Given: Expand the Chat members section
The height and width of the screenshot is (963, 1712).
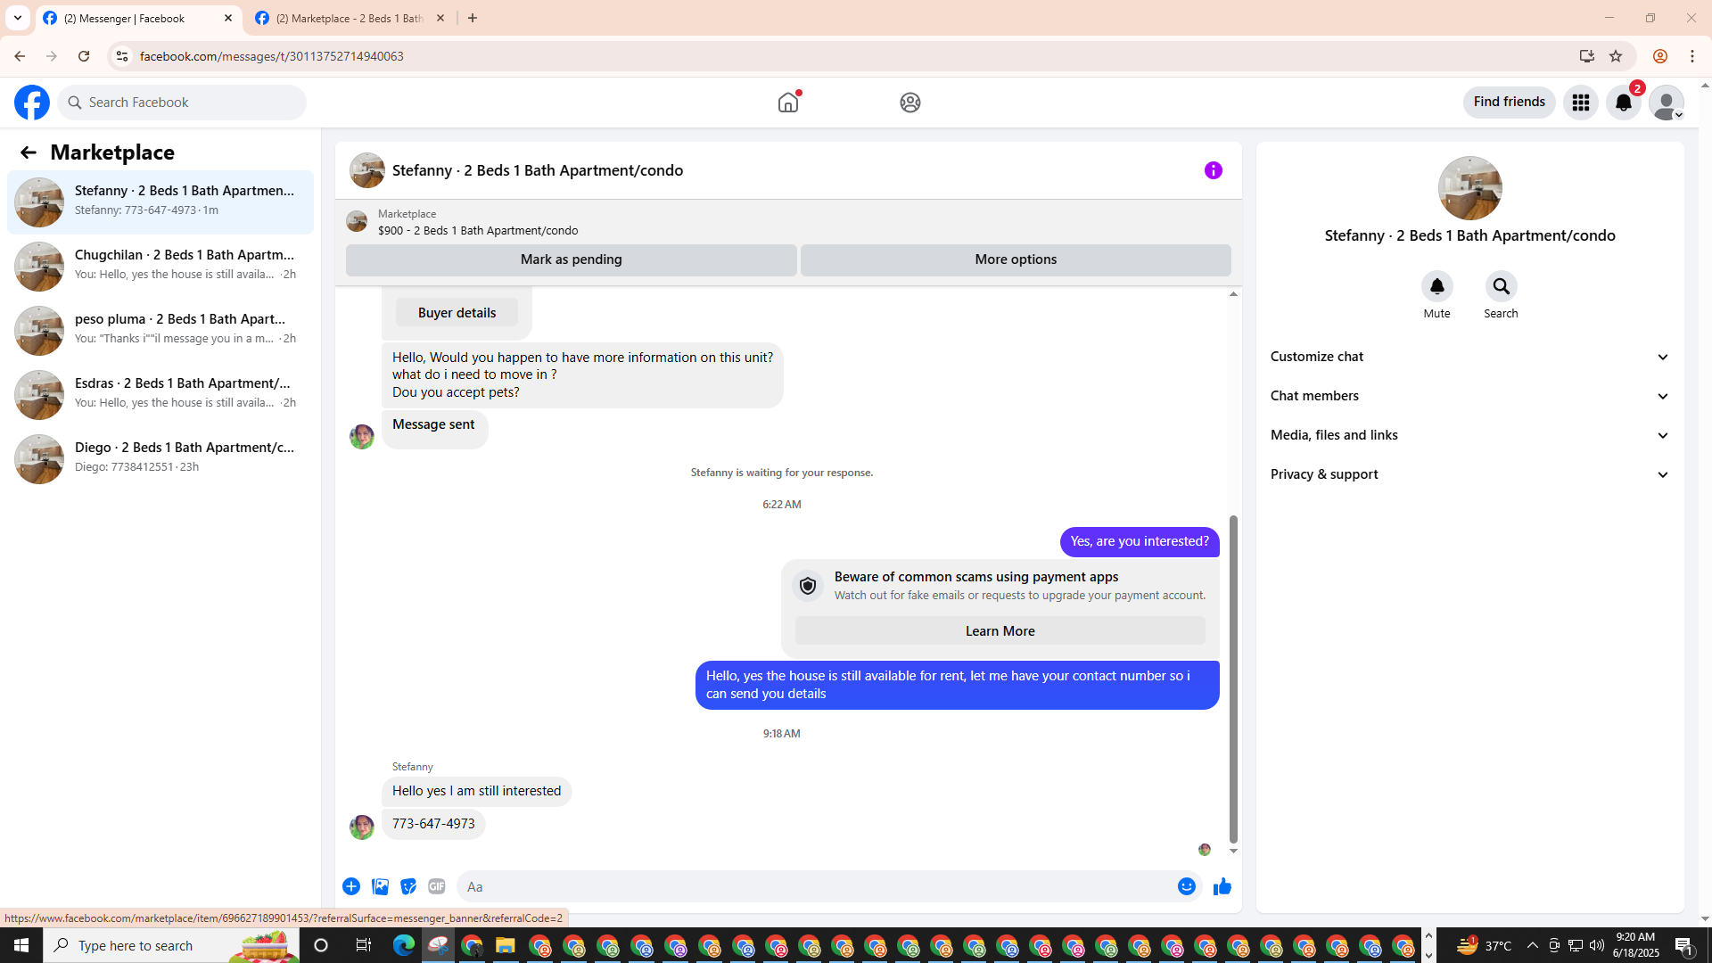Looking at the screenshot, I should (1470, 396).
